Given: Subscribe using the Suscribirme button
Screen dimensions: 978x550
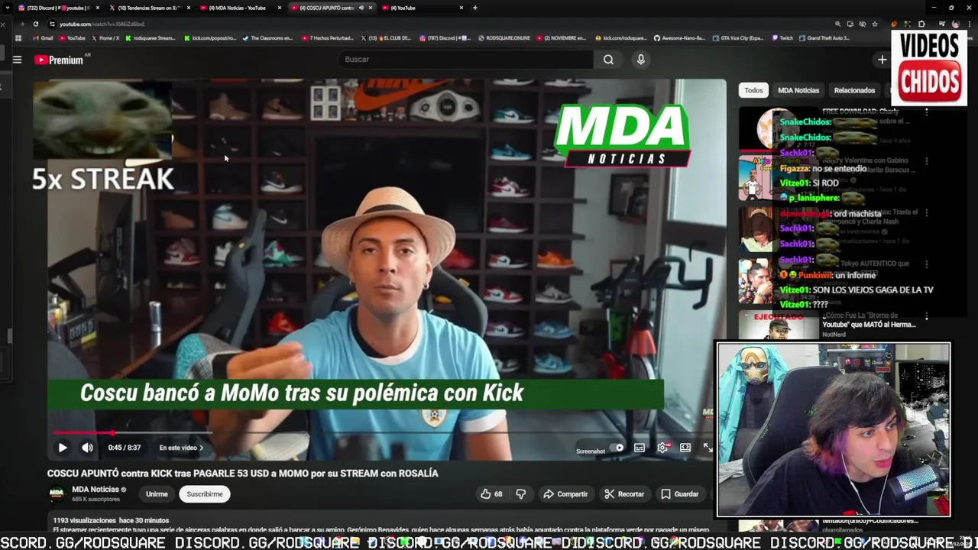Looking at the screenshot, I should click(x=205, y=494).
